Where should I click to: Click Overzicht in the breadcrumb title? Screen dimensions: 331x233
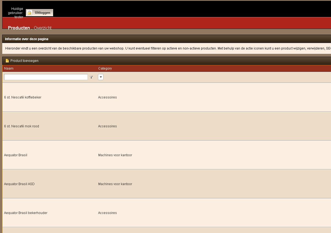pos(43,28)
